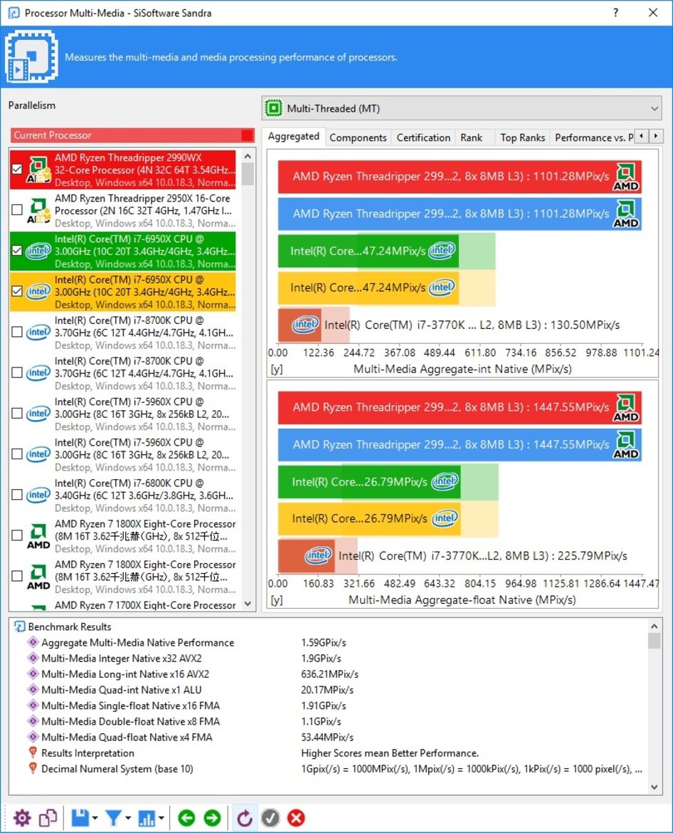This screenshot has height=833, width=673.
Task: Click the tab strip scroll-right arrow
Action: [656, 136]
